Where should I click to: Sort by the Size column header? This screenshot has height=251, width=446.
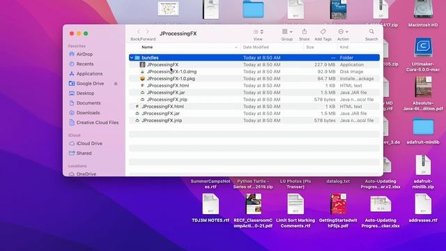pyautogui.click(x=310, y=47)
